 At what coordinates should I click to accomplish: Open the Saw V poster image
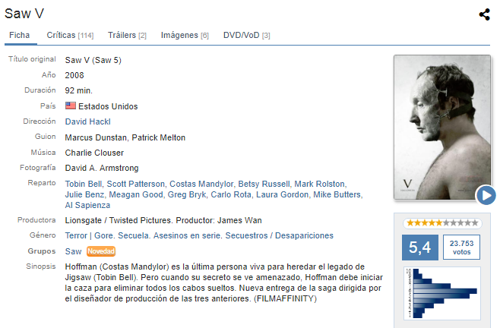point(442,128)
